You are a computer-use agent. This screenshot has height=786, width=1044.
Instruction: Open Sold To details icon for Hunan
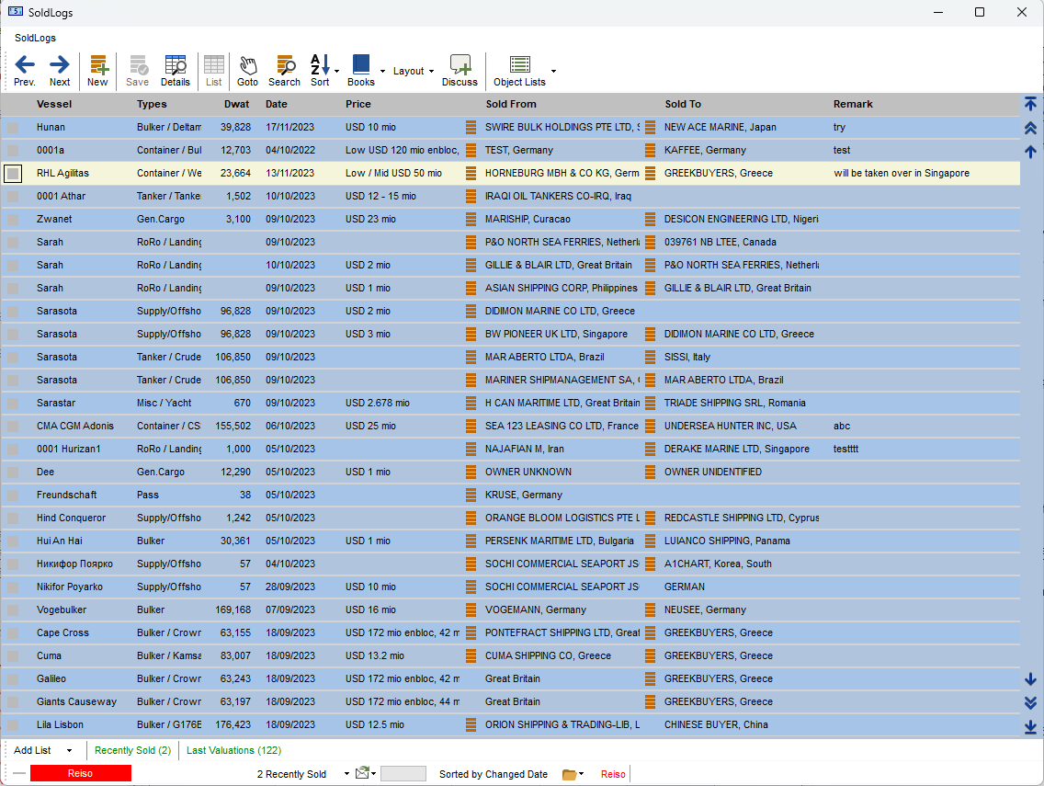coord(651,127)
